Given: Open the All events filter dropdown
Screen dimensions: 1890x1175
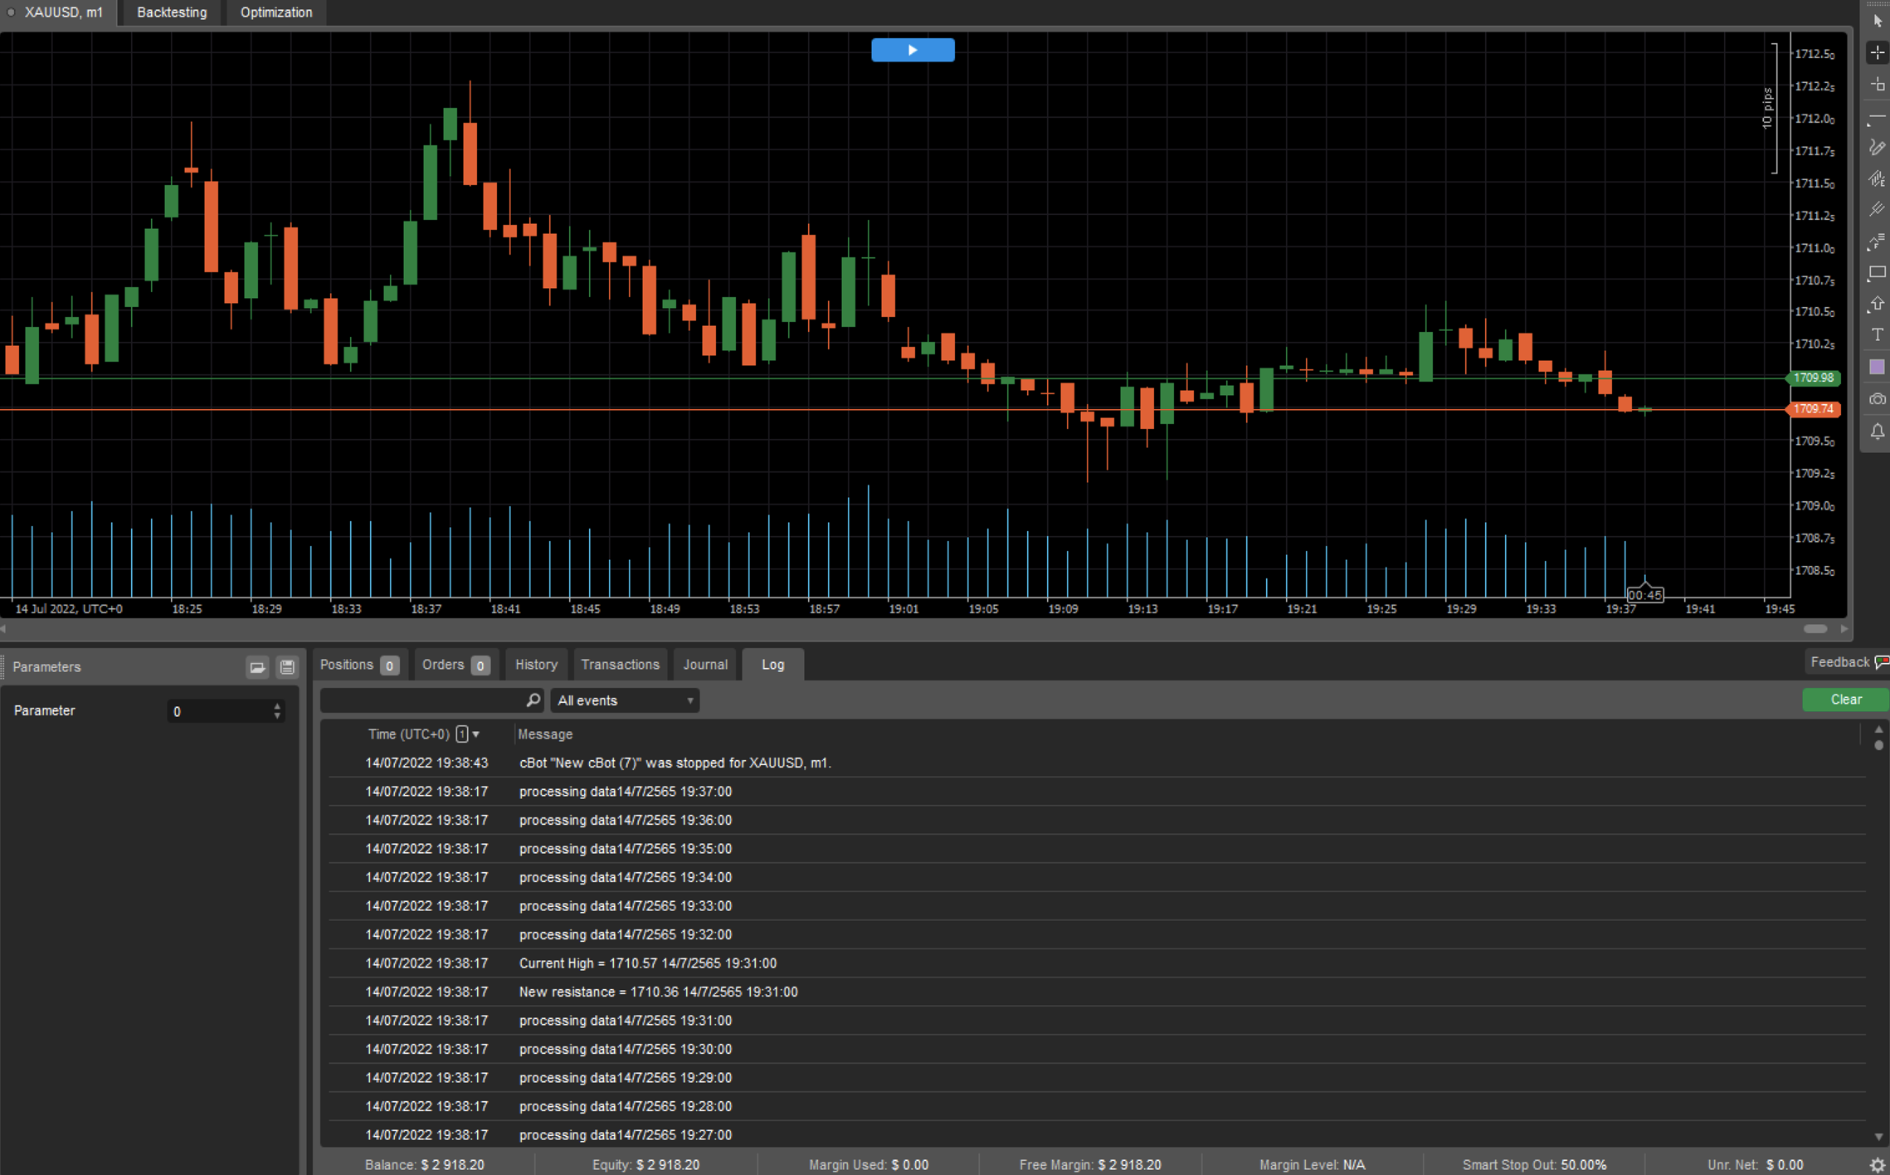Looking at the screenshot, I should click(625, 700).
